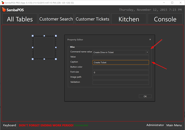Select the Font size field
The height and width of the screenshot is (130, 185).
[x=121, y=73]
